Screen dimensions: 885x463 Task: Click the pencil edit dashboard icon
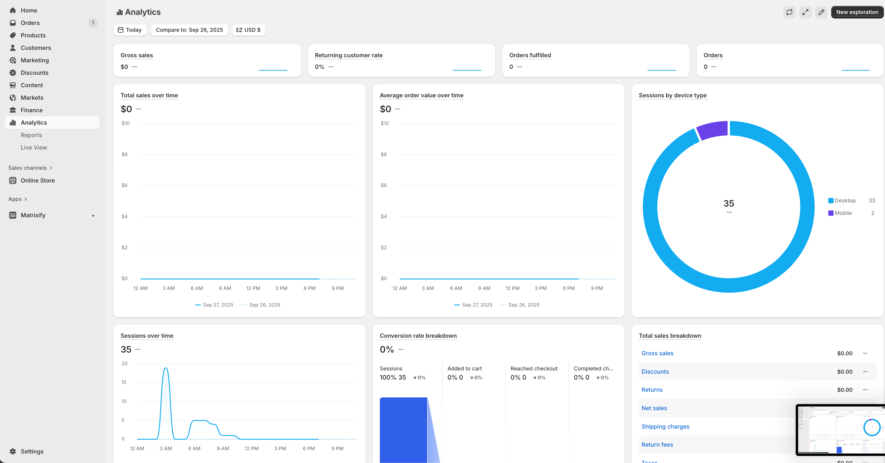(821, 12)
